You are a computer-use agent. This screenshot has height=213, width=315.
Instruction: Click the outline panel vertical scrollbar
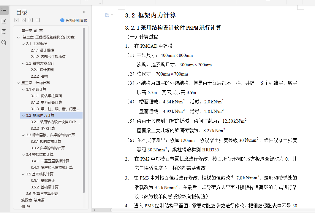pyautogui.click(x=84, y=110)
